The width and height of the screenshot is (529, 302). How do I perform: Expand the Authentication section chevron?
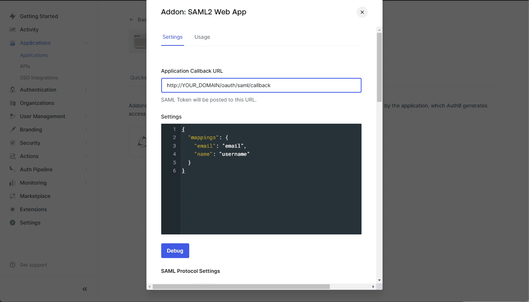pyautogui.click(x=86, y=90)
